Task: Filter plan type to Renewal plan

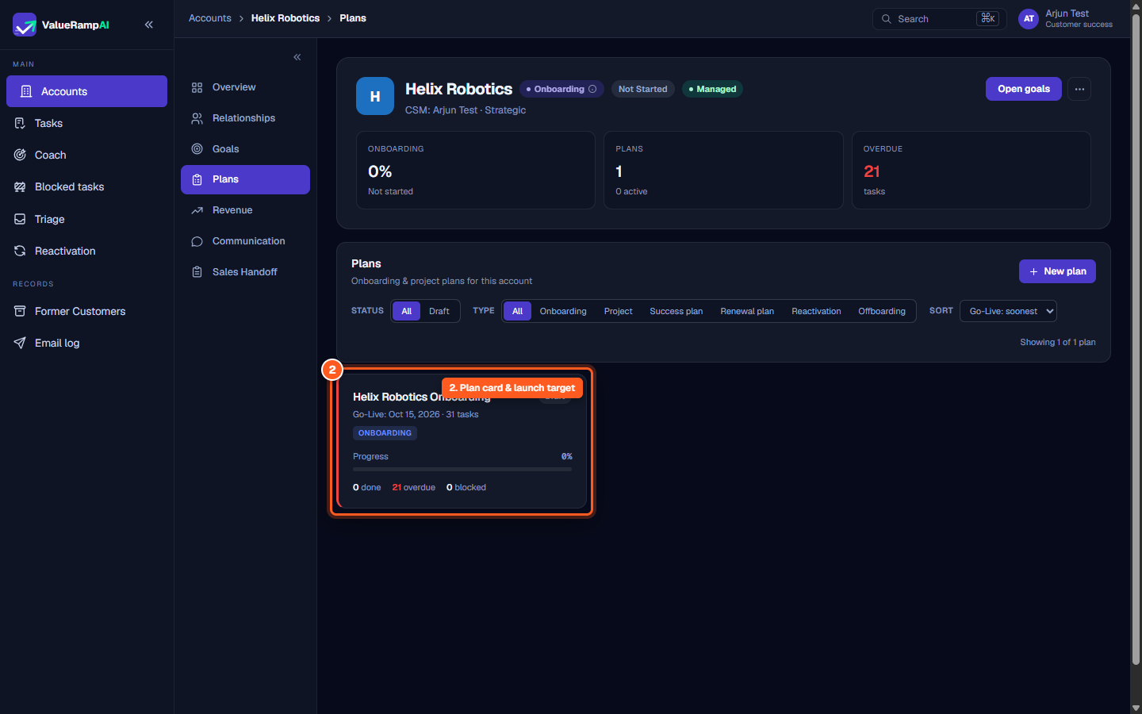Action: [747, 311]
